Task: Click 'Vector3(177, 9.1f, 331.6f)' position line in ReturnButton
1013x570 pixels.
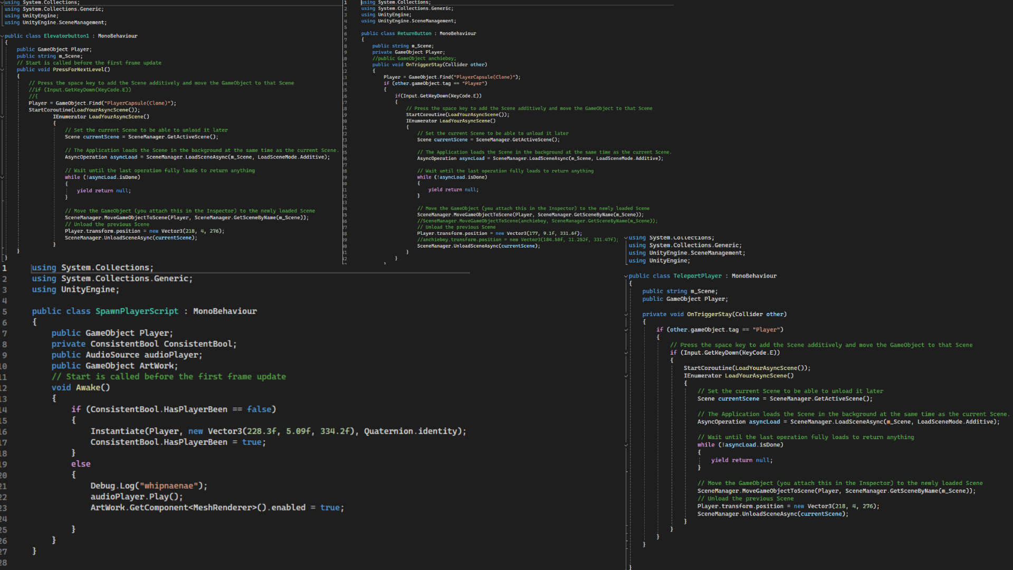Action: (x=500, y=233)
